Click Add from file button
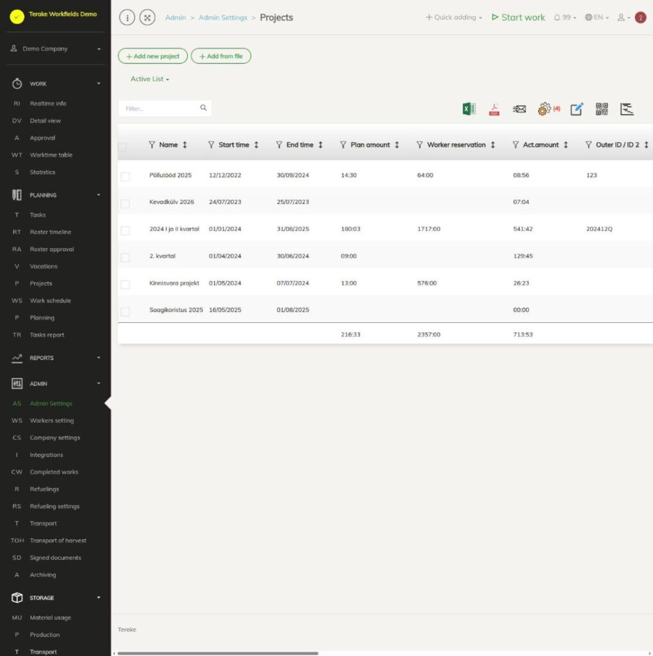 point(221,56)
